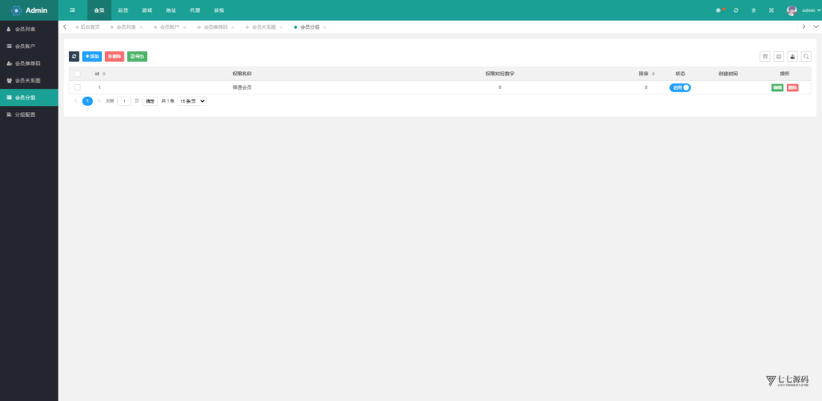Check the checkbox for row id 1
Screen dimensions: 822x401
coord(78,87)
